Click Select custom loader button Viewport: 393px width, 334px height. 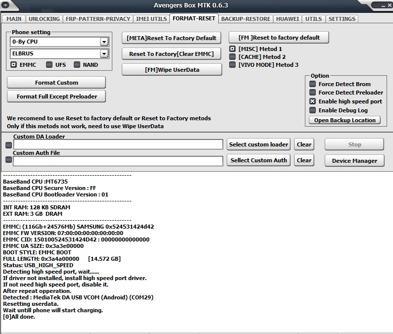tap(258, 144)
